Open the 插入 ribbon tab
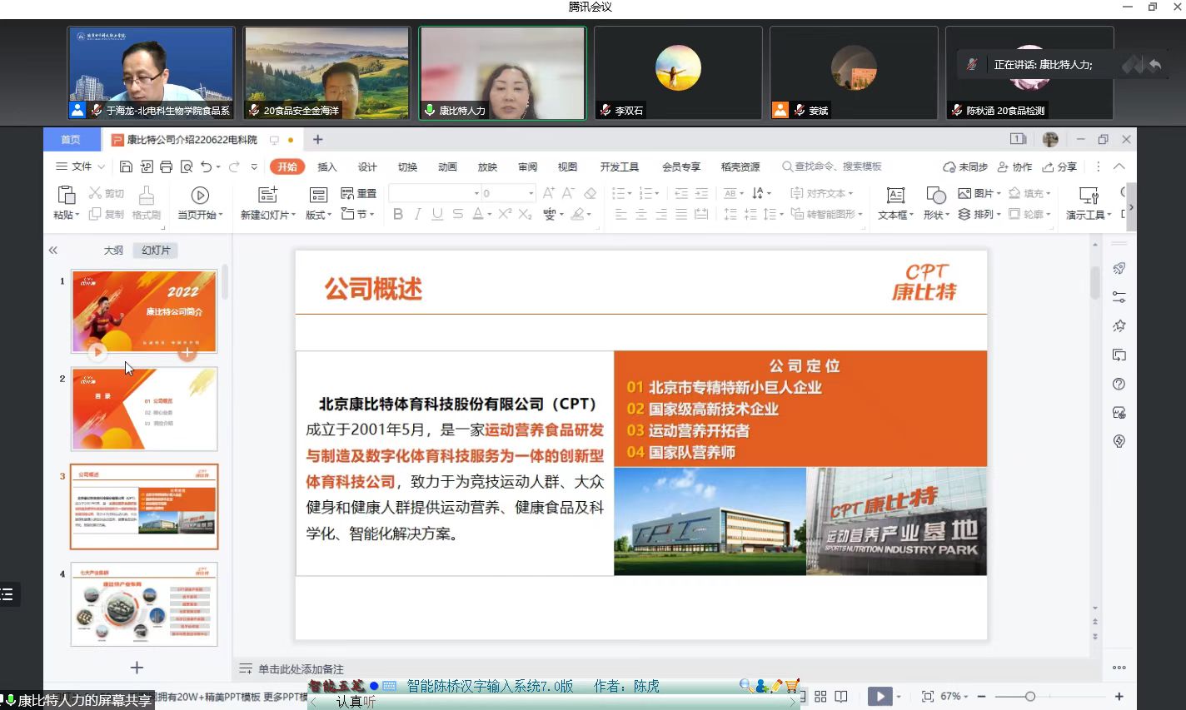This screenshot has width=1186, height=710. (x=327, y=166)
